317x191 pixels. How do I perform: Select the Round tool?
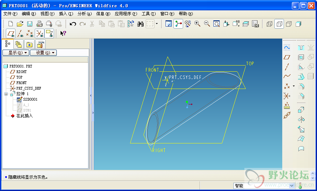click(x=301, y=86)
